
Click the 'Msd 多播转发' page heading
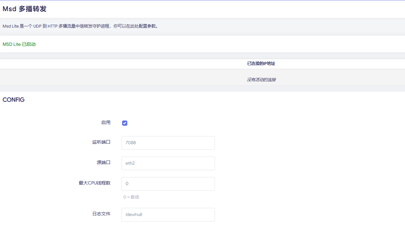[24, 9]
